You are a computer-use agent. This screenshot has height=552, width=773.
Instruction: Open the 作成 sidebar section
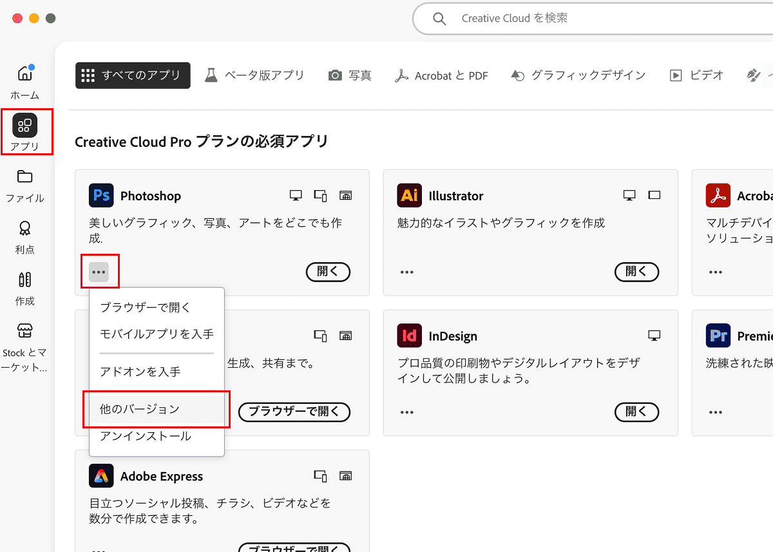[x=25, y=289]
